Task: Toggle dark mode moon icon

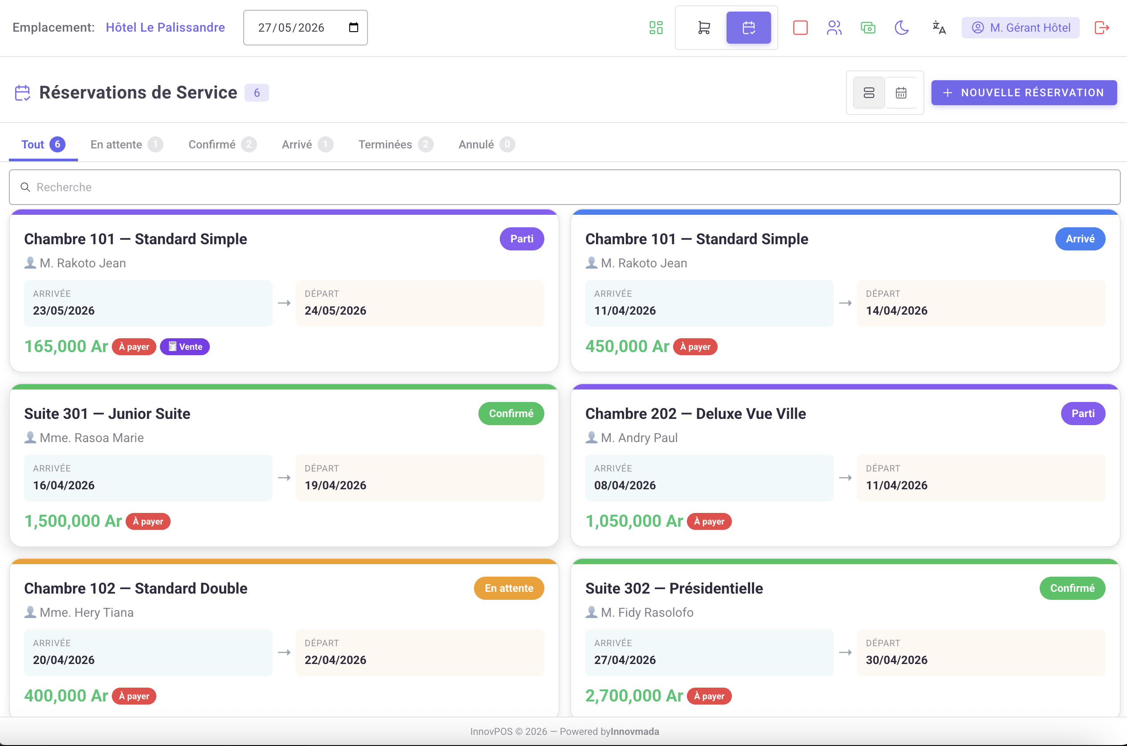Action: (x=902, y=28)
